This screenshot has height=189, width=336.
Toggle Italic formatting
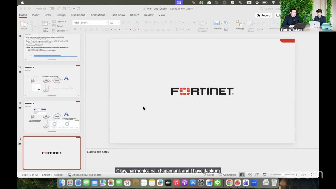tap(80, 29)
